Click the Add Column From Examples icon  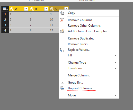tap(62, 31)
